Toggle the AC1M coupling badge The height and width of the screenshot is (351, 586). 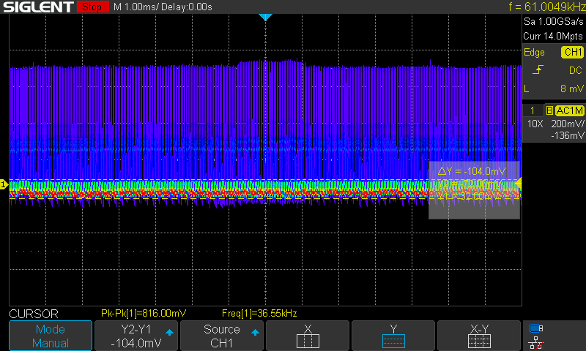click(x=569, y=110)
